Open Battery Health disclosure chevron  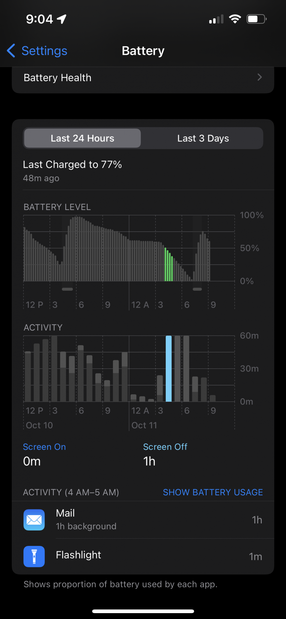(259, 77)
